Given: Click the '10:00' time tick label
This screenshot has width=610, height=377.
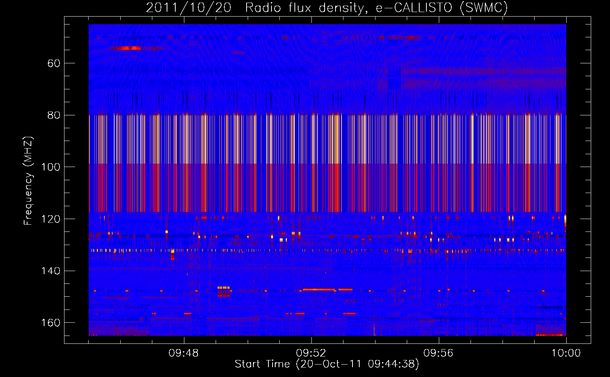Looking at the screenshot, I should [x=566, y=353].
